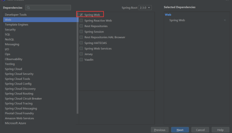
Task: Click the category list vertical scrollbar
Action: click(x=78, y=63)
